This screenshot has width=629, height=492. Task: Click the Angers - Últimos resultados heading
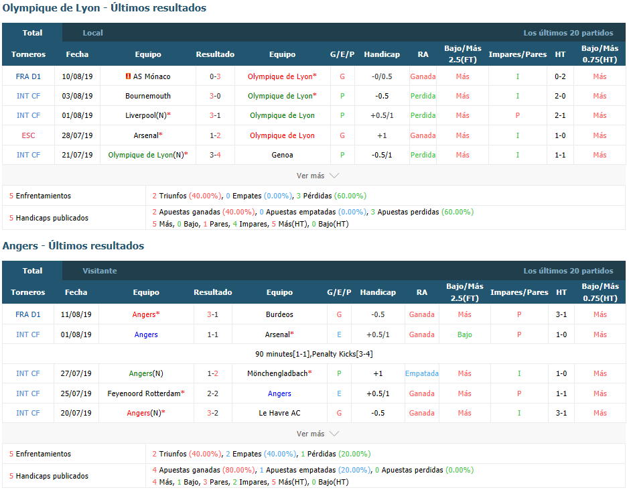[x=74, y=245]
